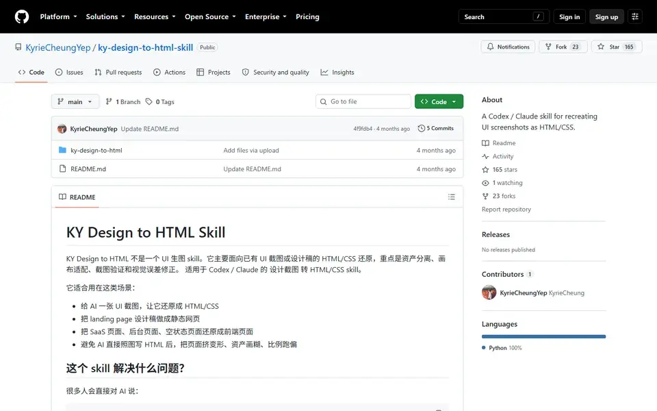
Task: Open contributor KyrieCheungYep avatar
Action: (489, 292)
